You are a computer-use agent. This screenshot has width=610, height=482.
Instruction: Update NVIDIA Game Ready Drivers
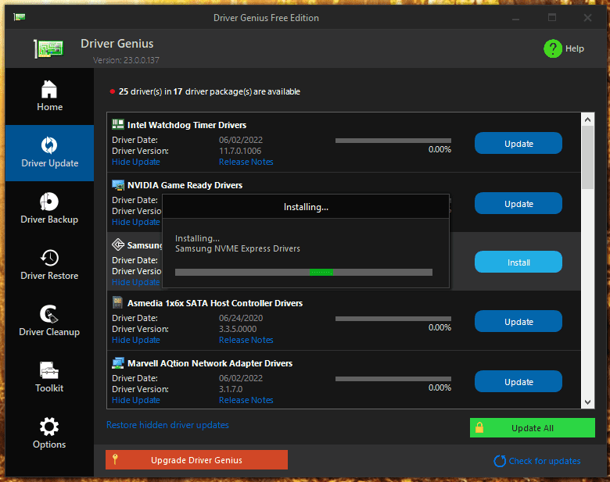tap(518, 204)
